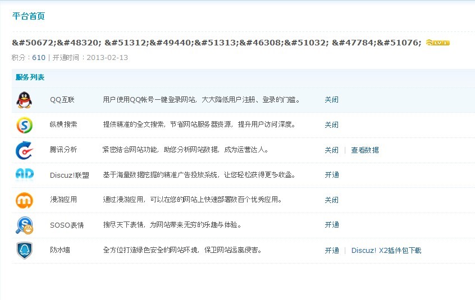
Task: Select the SOSO表情 service name
Action: pos(67,225)
